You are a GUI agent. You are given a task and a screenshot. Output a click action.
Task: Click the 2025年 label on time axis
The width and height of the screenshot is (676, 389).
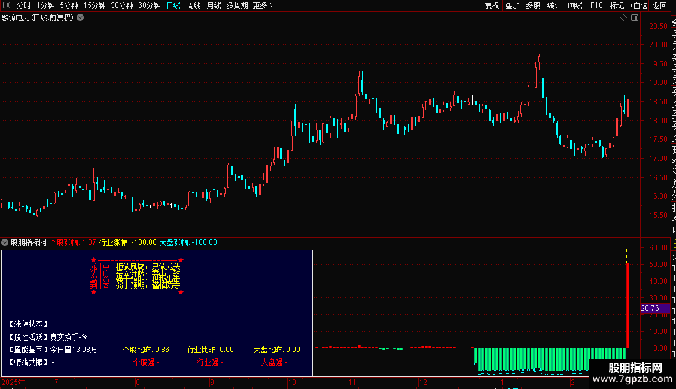pos(13,382)
